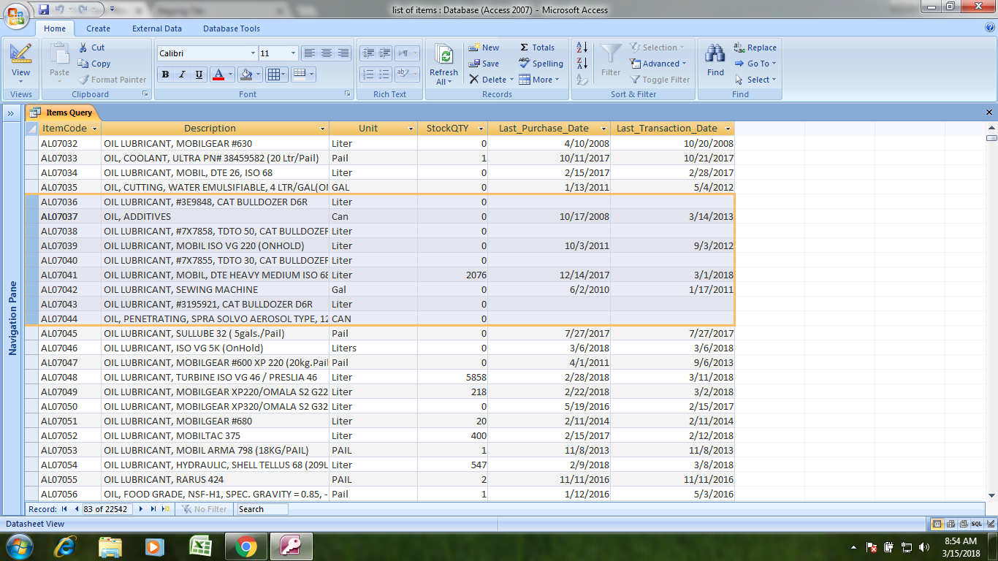The image size is (998, 561).
Task: Switch to SQL View in status bar
Action: pos(977,524)
